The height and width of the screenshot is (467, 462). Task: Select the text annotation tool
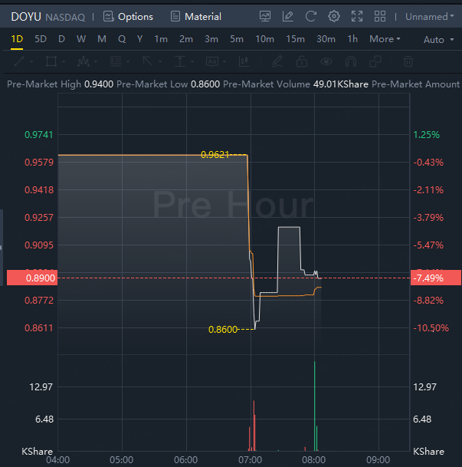pyautogui.click(x=212, y=61)
